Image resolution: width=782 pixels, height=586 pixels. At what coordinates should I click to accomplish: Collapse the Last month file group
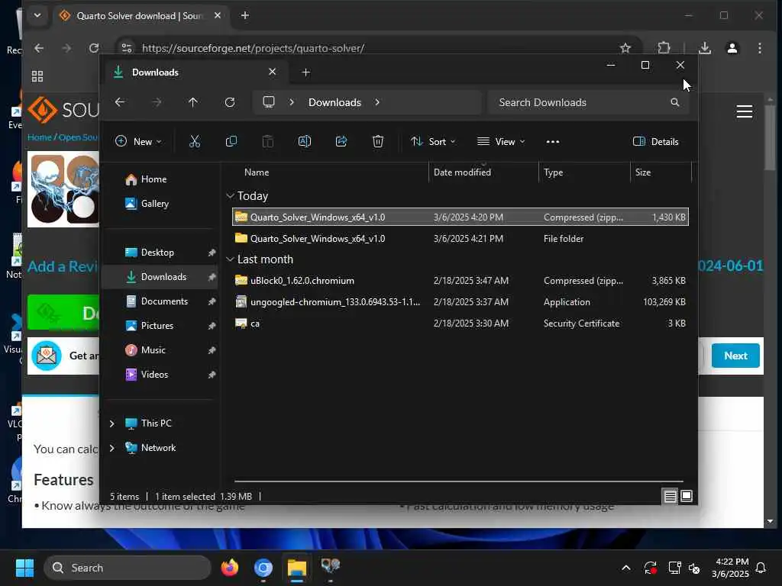coord(231,259)
